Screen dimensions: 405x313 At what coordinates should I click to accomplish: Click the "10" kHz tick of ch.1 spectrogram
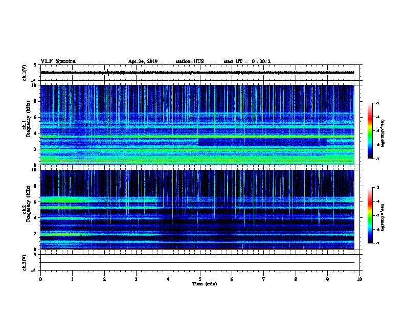tap(34, 85)
